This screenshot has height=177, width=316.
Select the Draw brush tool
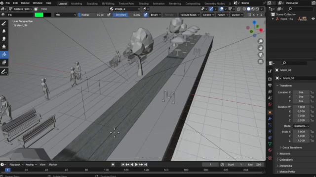pyautogui.click(x=4, y=23)
